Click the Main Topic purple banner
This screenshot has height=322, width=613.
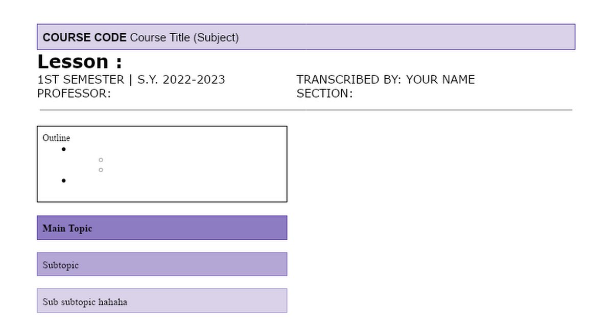162,228
